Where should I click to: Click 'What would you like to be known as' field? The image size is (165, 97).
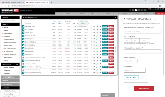(x=142, y=31)
